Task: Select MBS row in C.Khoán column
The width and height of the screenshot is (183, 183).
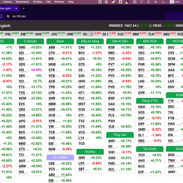Action: coord(30,144)
